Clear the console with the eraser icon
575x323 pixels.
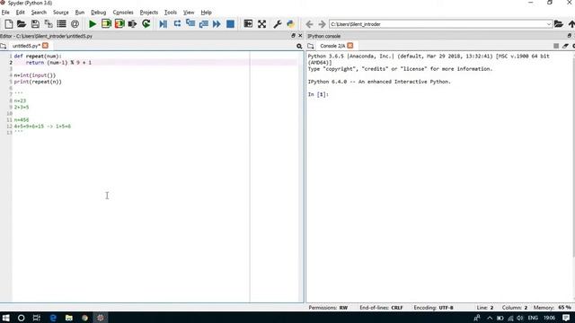565,46
